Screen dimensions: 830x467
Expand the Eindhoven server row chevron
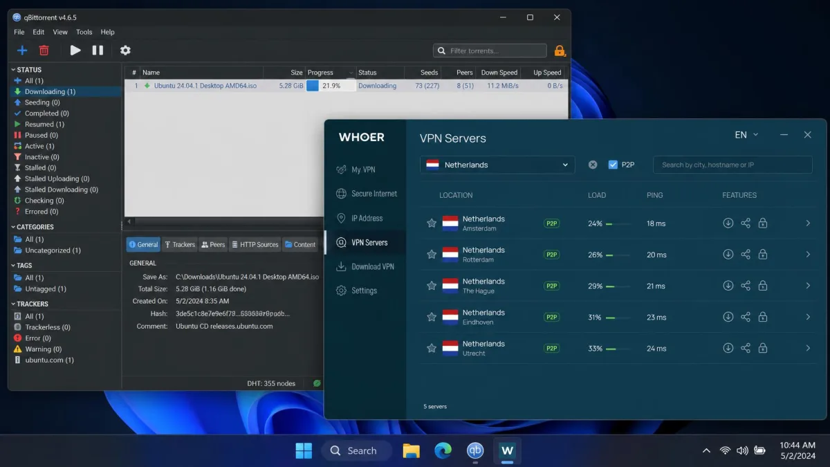[x=808, y=317]
